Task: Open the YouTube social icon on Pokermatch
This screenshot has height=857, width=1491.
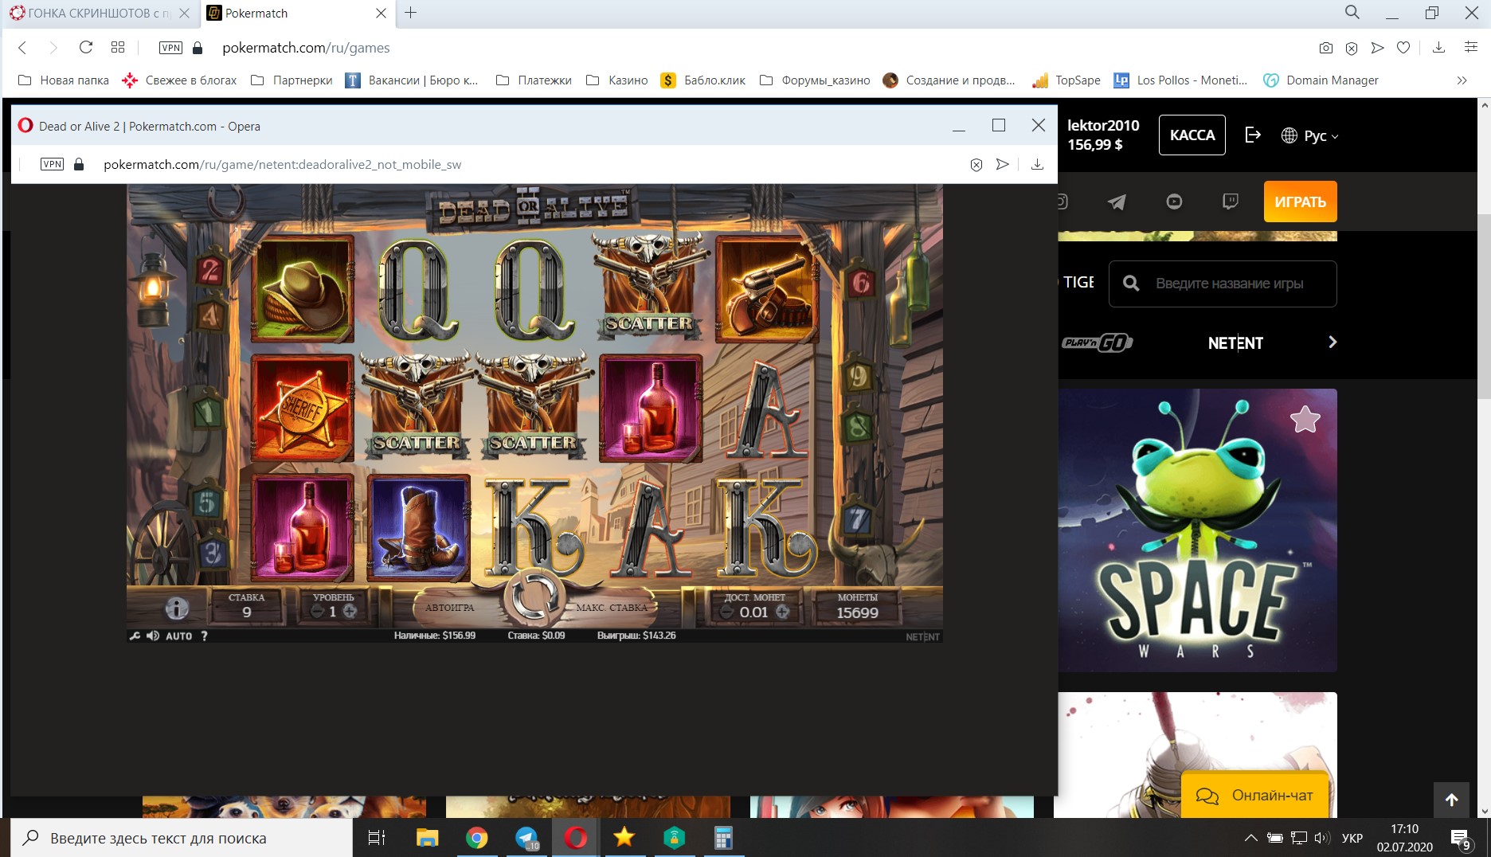Action: click(x=1174, y=202)
